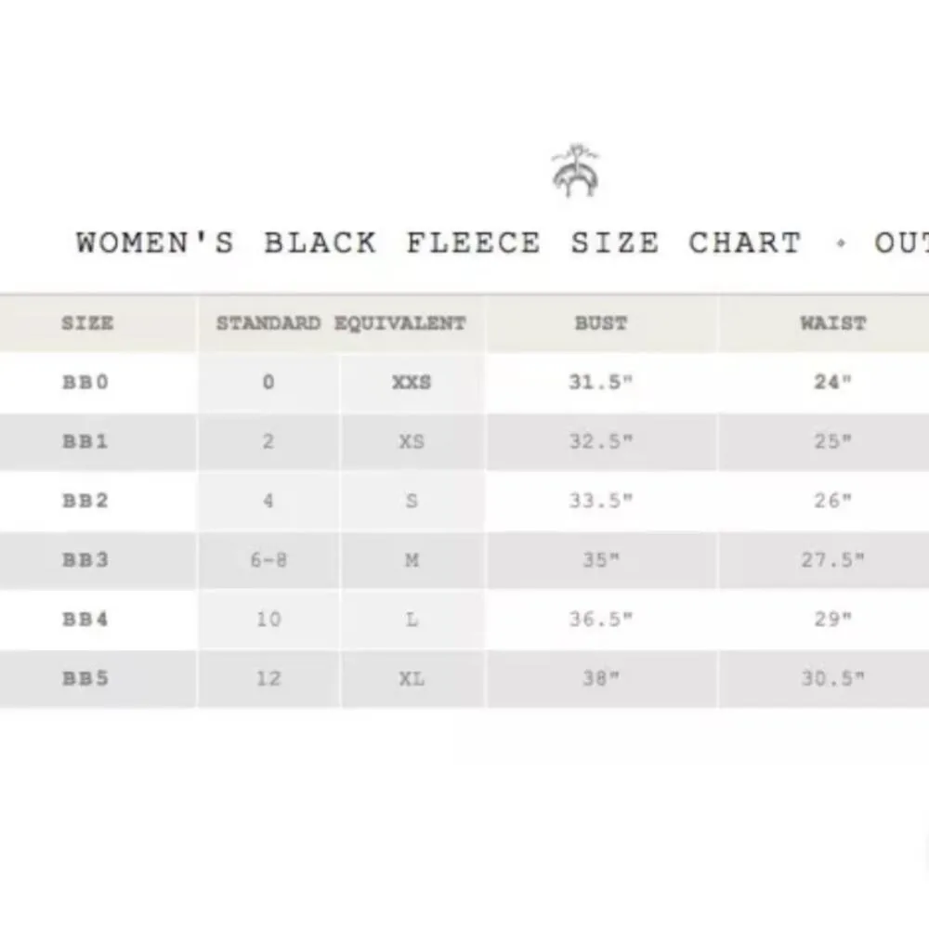This screenshot has height=929, width=929.
Task: Click the 38" bust measurement cell
Action: coord(601,678)
